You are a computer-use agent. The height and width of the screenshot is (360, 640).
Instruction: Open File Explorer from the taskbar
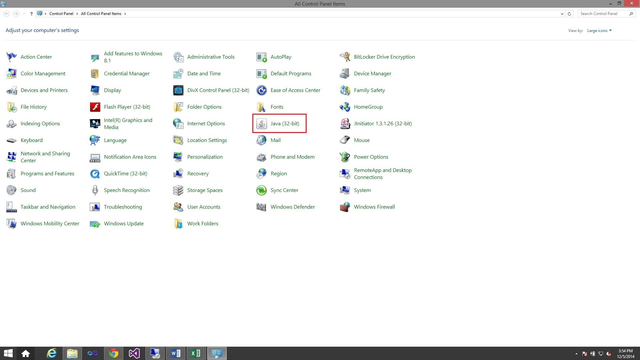click(72, 353)
